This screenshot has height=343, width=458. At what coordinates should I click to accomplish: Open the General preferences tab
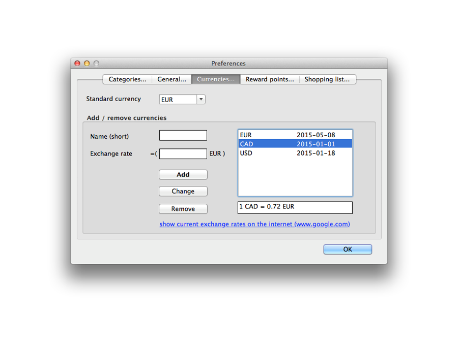tap(171, 79)
